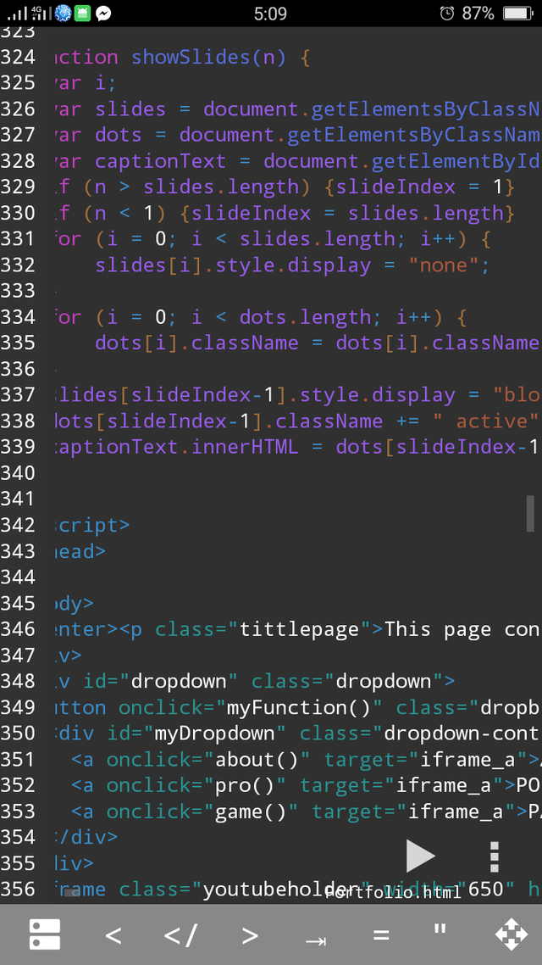Place cursor on "about()" onclick value
Viewport: 542px width, 965px height.
coord(257,760)
